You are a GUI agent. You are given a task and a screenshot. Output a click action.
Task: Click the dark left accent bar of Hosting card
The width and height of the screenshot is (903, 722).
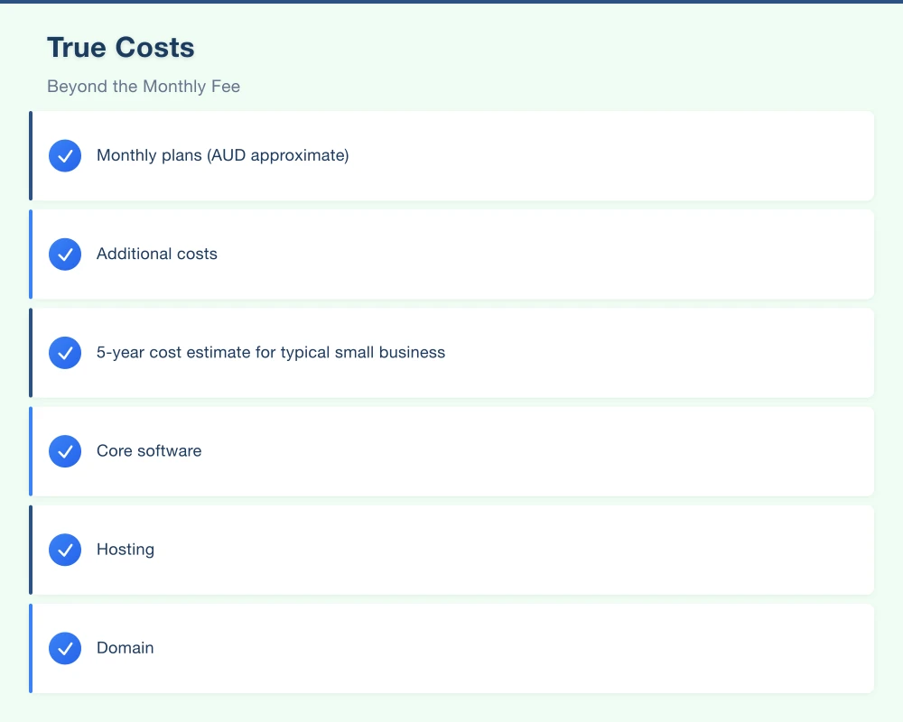[31, 550]
